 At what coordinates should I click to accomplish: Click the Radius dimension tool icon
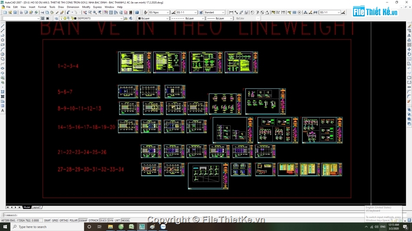pyautogui.click(x=252, y=12)
